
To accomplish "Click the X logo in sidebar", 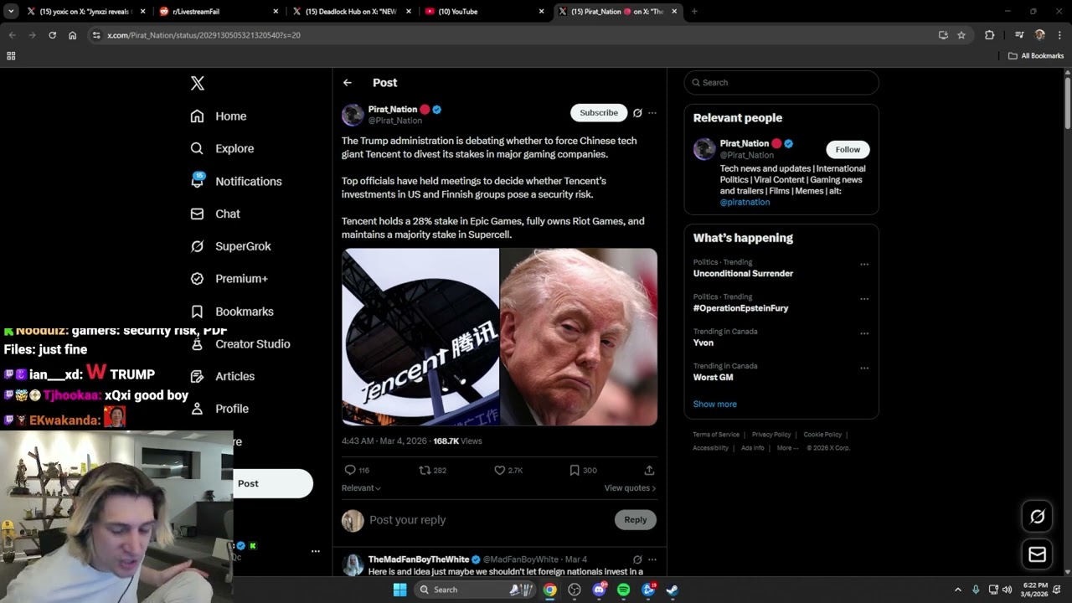I will [x=197, y=83].
